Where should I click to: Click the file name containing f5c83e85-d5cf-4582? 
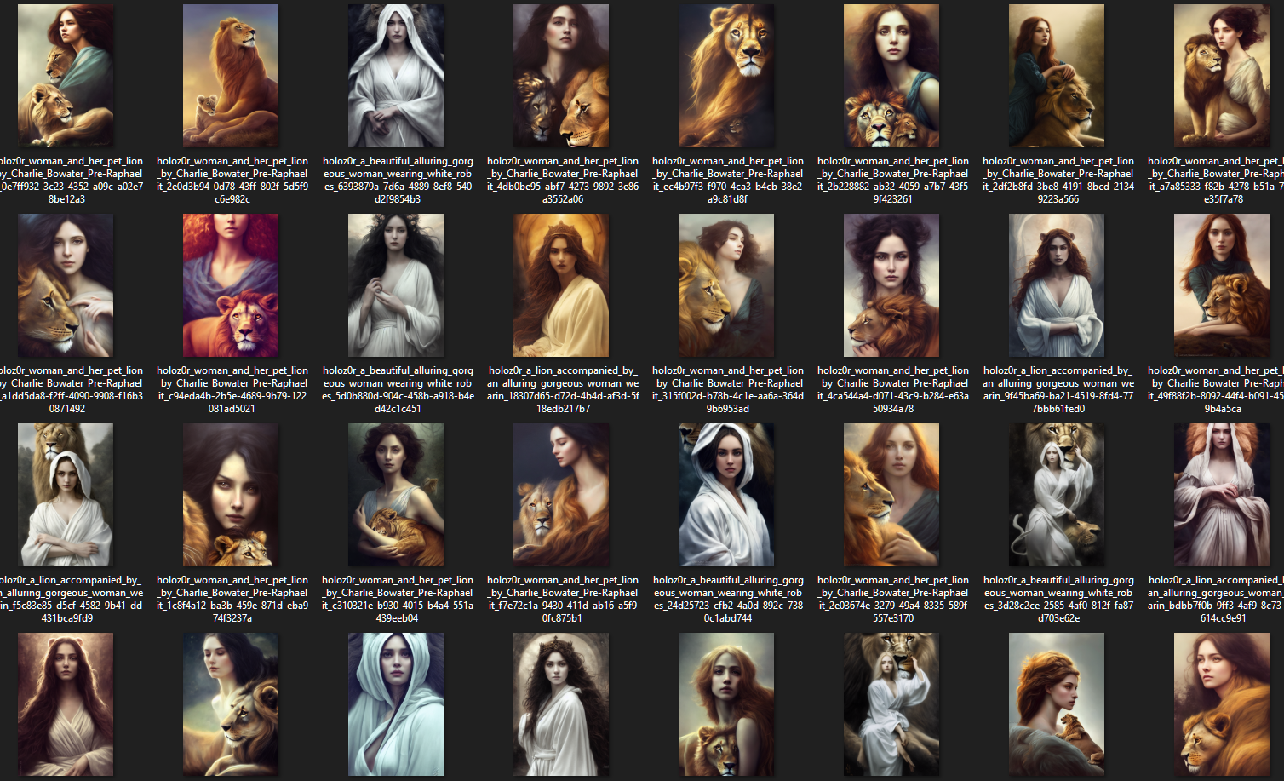(x=72, y=599)
